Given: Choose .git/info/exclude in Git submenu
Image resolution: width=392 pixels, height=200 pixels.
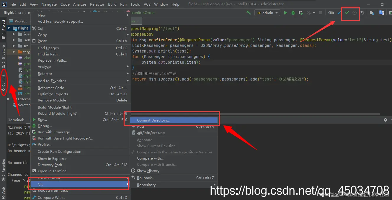Looking at the screenshot, I should [x=174, y=132].
